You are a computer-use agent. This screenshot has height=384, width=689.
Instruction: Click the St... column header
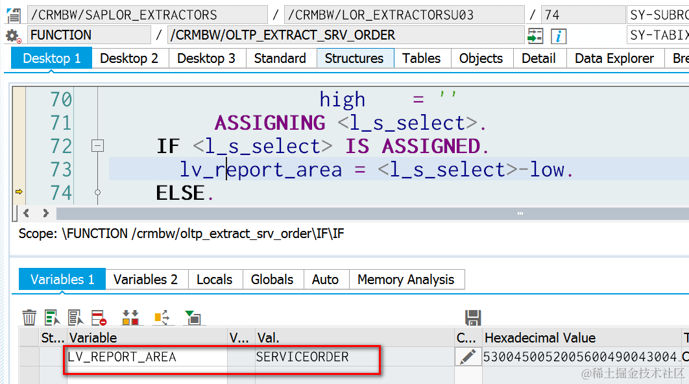[53, 338]
